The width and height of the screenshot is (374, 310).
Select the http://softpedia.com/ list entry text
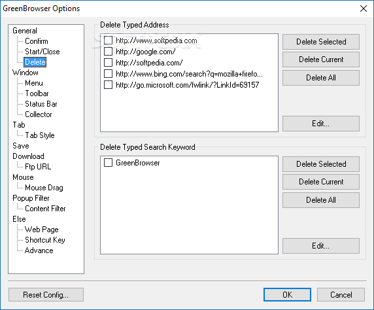pyautogui.click(x=149, y=63)
